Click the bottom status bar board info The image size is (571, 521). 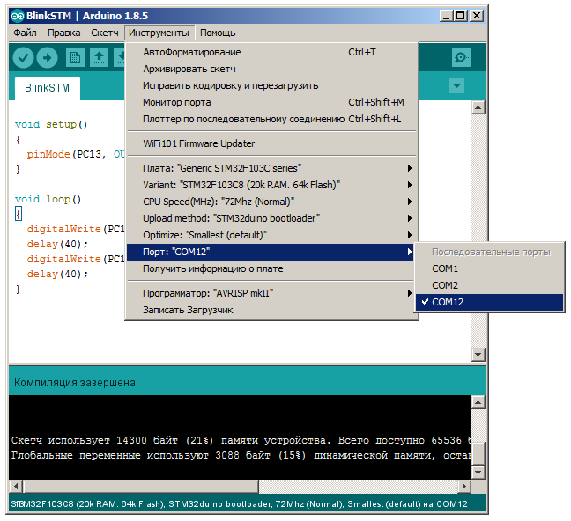pyautogui.click(x=239, y=504)
